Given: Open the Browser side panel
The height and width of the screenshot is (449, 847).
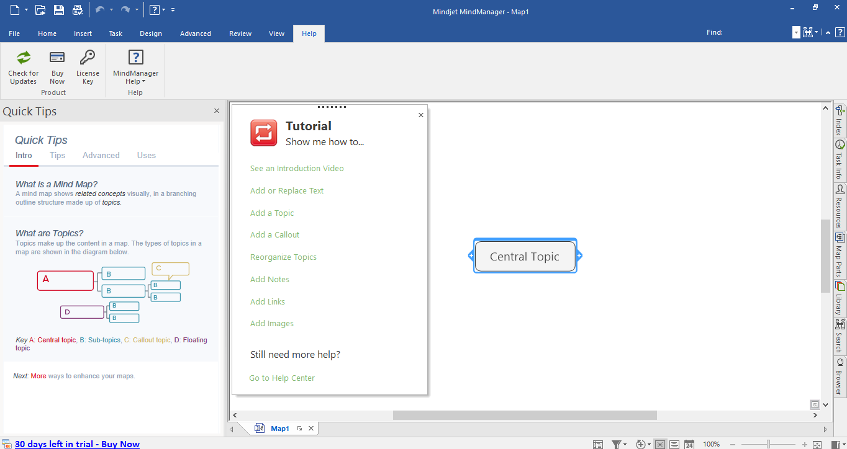Looking at the screenshot, I should click(x=840, y=376).
